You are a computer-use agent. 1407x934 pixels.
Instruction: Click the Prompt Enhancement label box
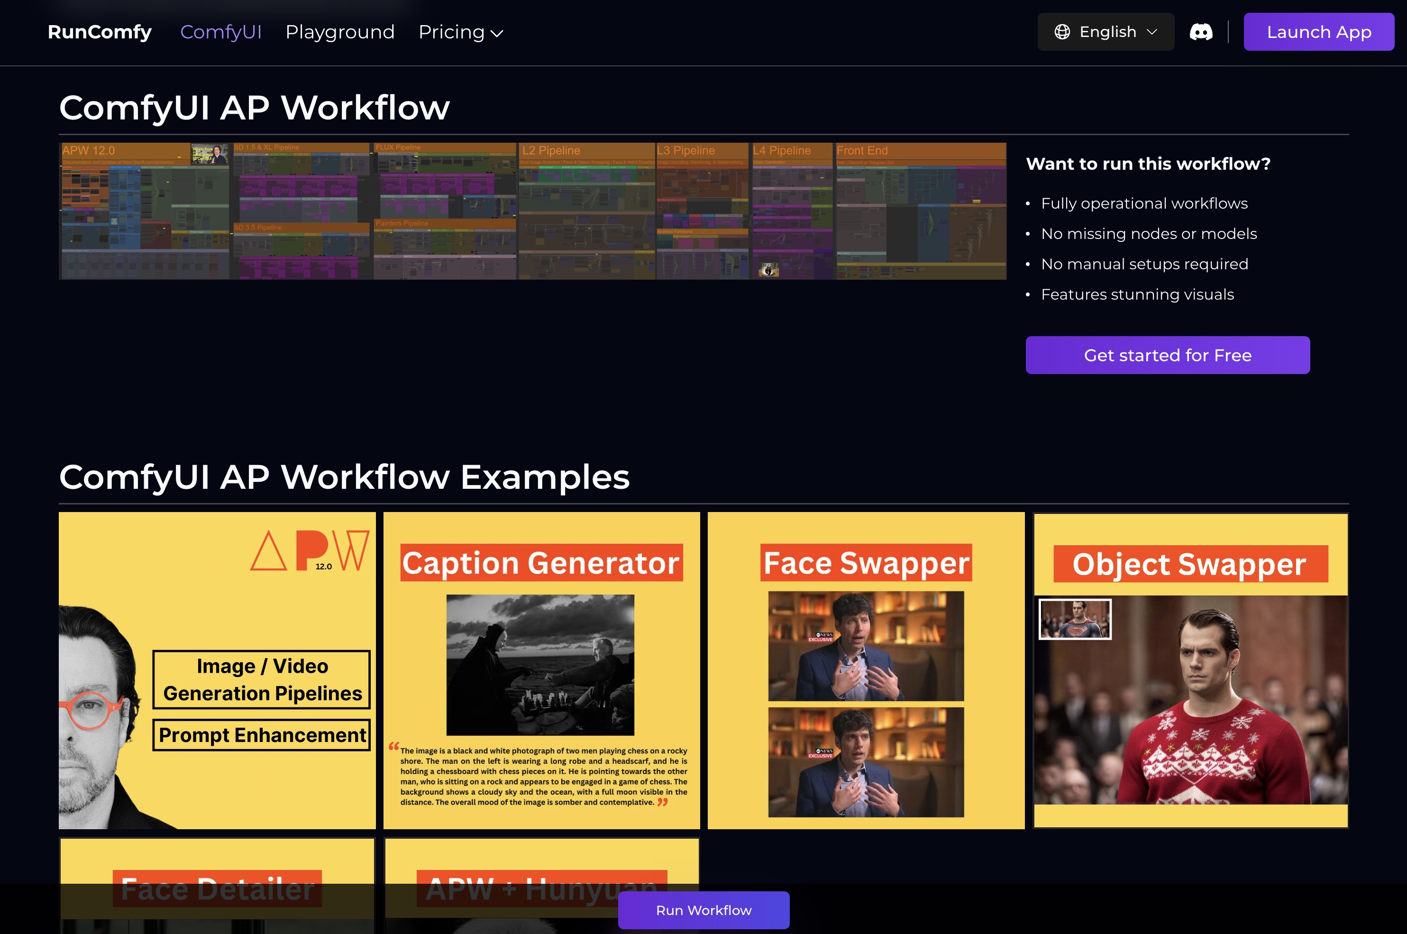pyautogui.click(x=261, y=735)
